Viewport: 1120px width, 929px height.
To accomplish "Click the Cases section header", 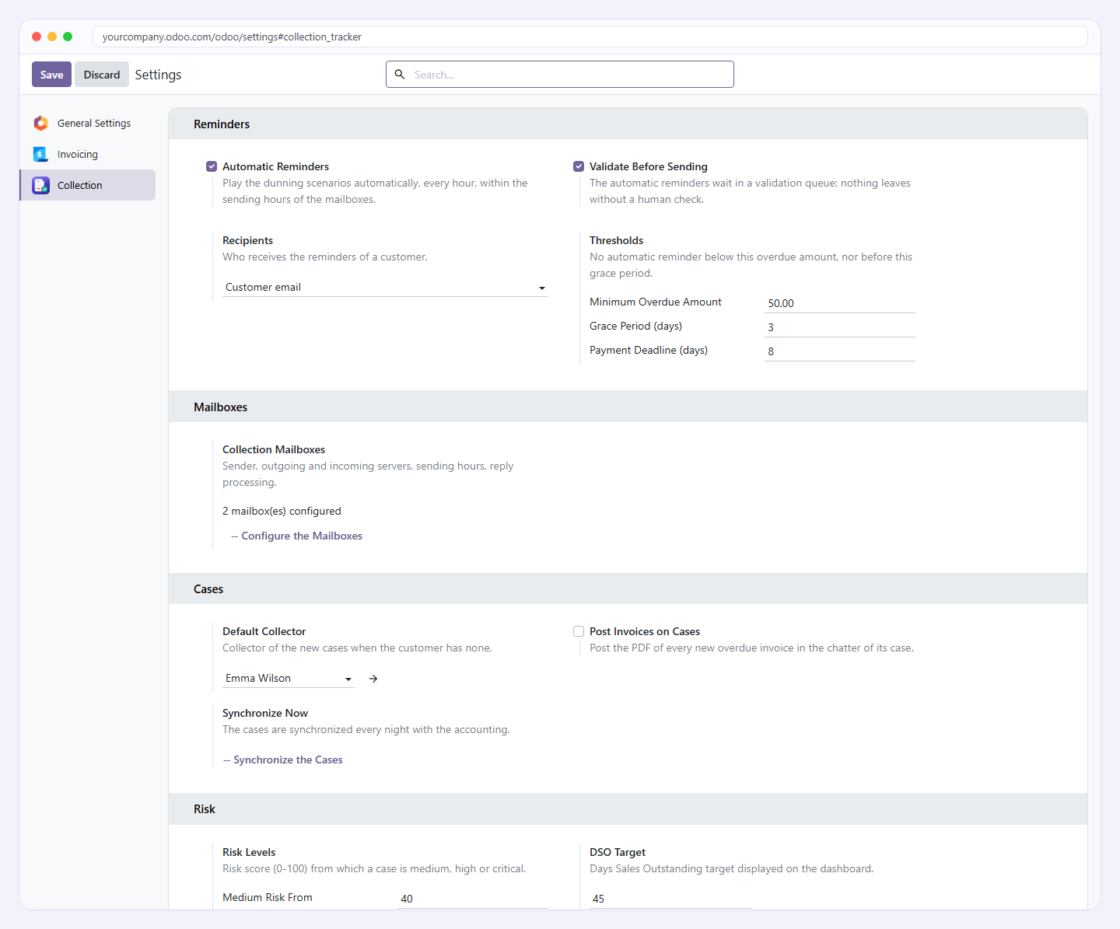I will pyautogui.click(x=628, y=588).
